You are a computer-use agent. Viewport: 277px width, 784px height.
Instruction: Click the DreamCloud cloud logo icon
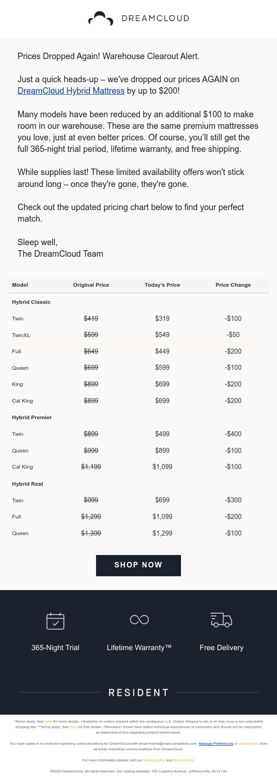(x=101, y=18)
